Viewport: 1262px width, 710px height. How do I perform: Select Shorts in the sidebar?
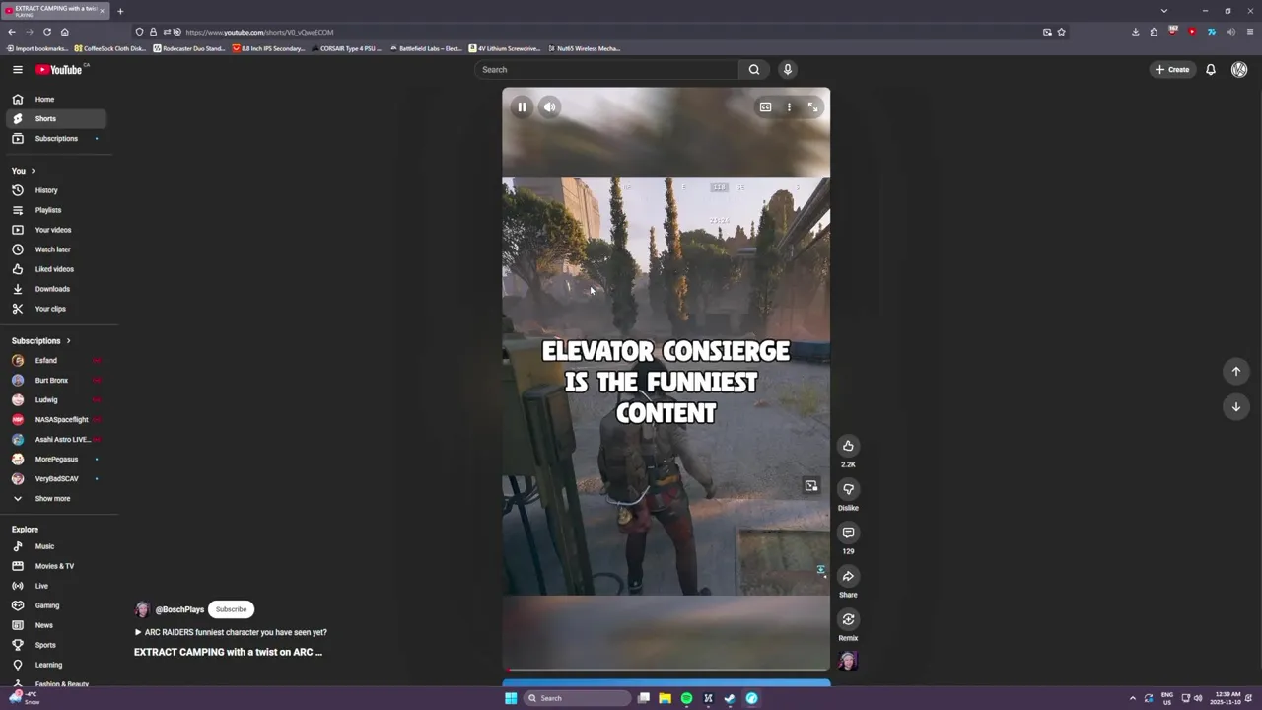tap(55, 118)
